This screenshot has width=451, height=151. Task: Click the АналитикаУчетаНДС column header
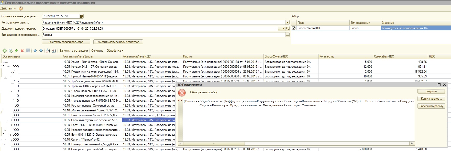coord(152,56)
